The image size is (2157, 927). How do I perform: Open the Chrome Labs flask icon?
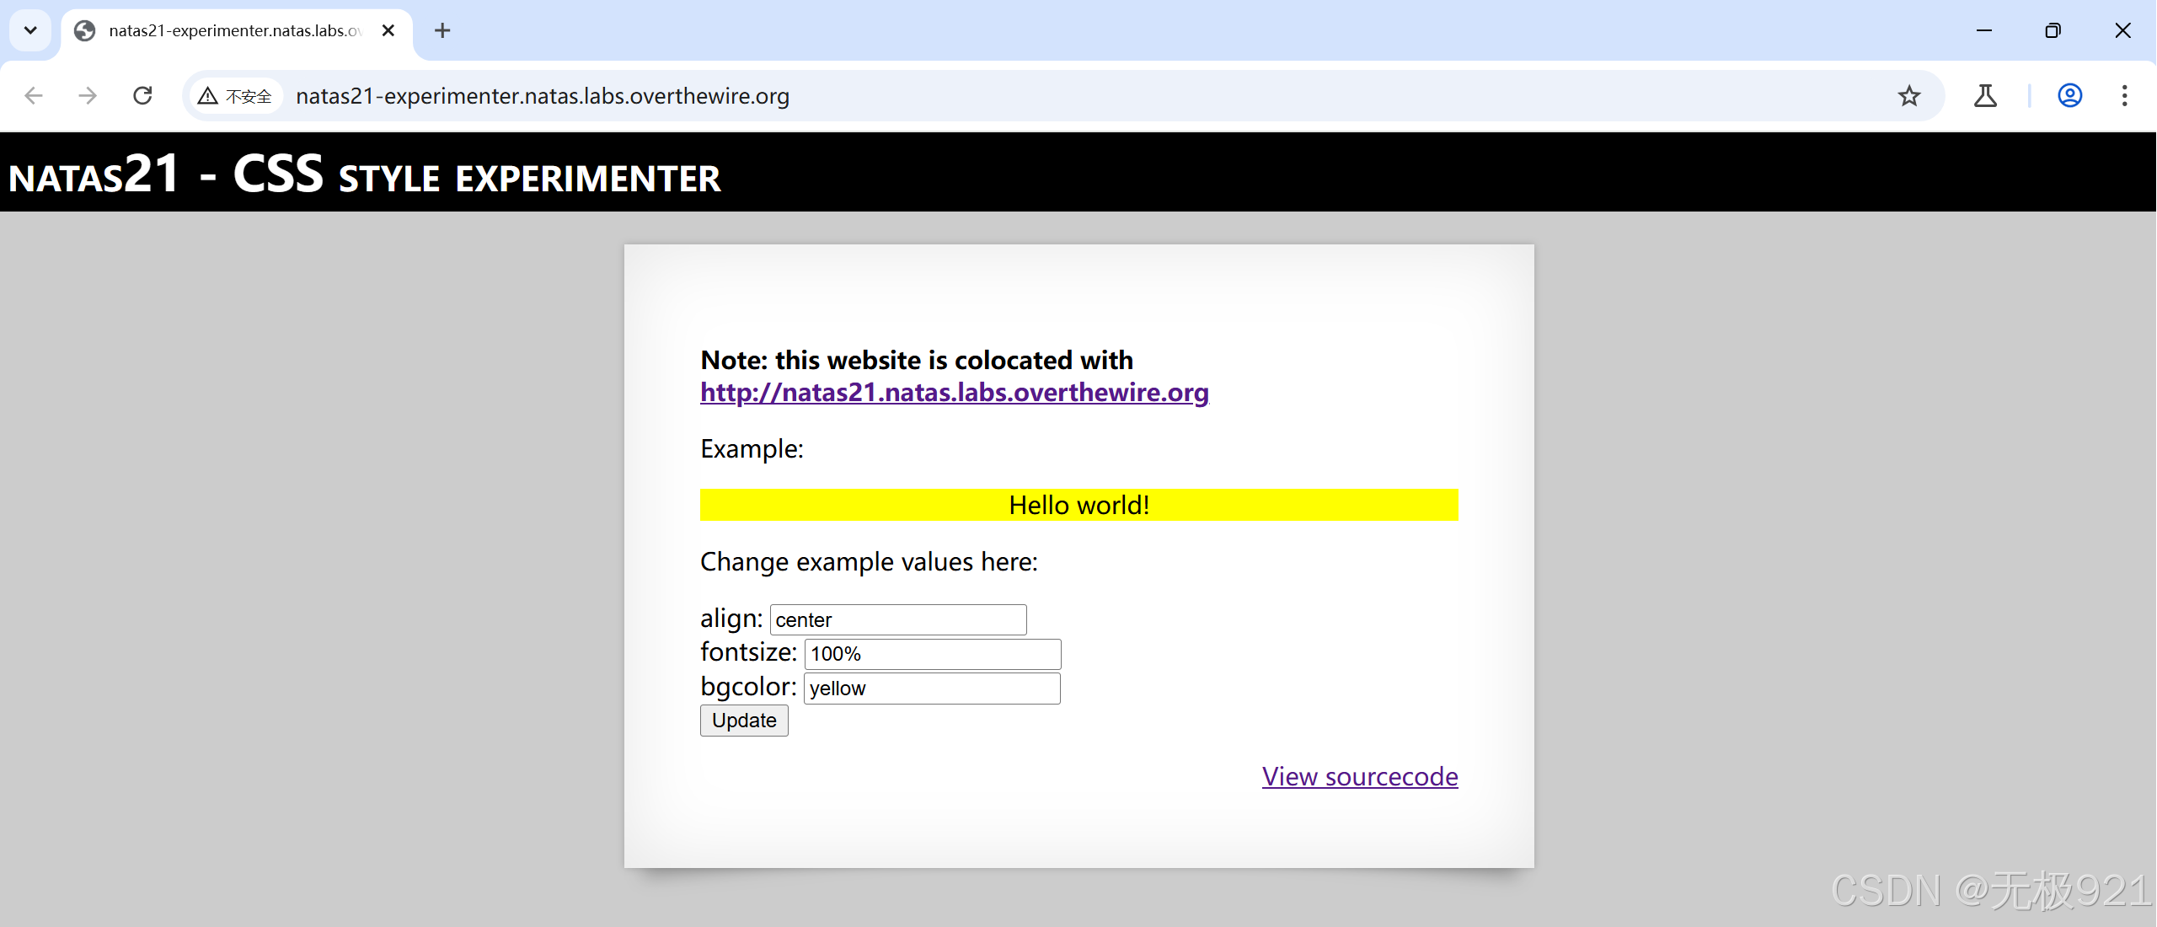click(x=1985, y=96)
